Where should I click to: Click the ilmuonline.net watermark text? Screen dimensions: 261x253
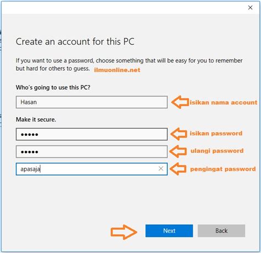pos(117,70)
